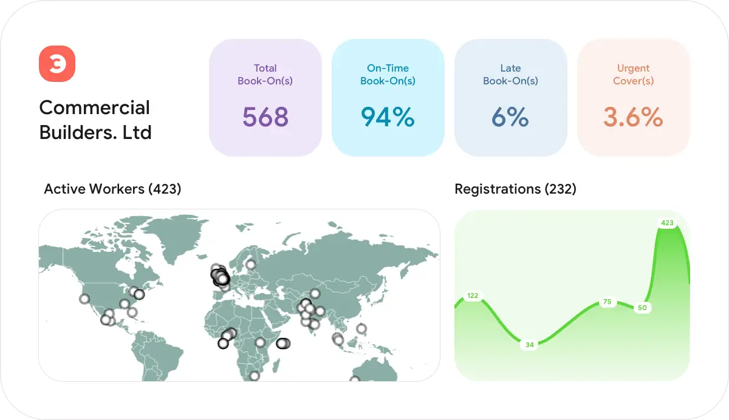Open the Total Book-On(s) card
729x420 pixels.
(265, 98)
